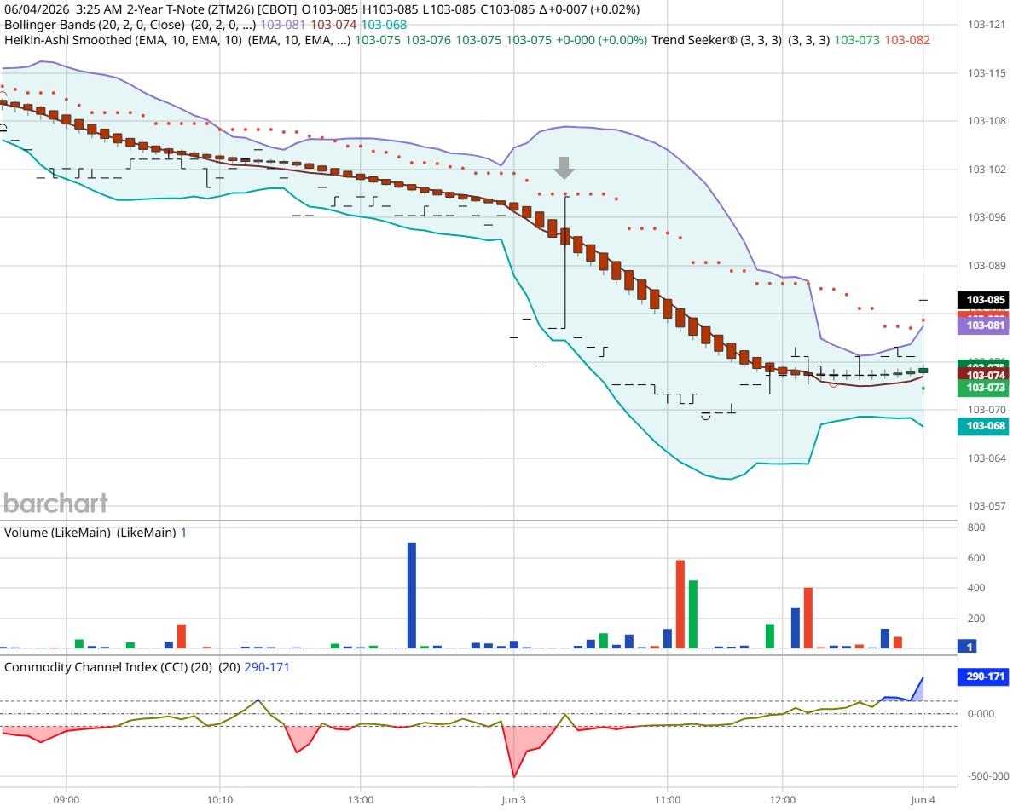Click the Δ+0-007 (+0.02%) change value
Viewport: 1013px width, 812px height.
coord(589,9)
